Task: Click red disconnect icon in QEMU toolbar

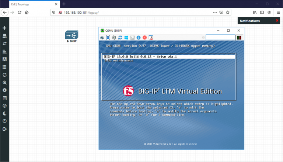Action: (x=144, y=37)
